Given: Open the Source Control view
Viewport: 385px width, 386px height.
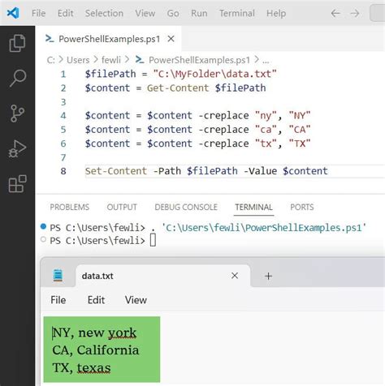Looking at the screenshot, I should point(18,114).
